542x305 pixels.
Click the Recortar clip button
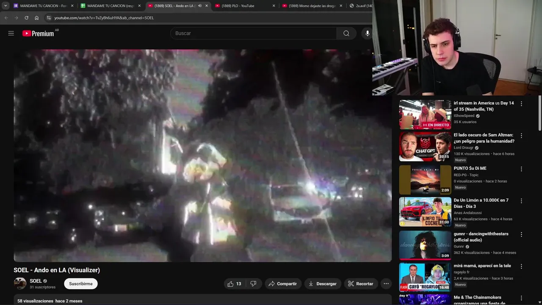361,284
